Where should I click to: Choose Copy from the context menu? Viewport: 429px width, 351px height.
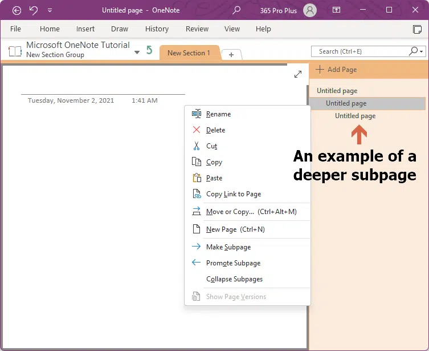coord(247,162)
